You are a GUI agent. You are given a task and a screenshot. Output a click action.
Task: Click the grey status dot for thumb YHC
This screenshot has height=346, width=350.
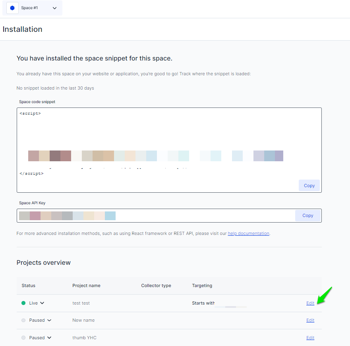23,338
